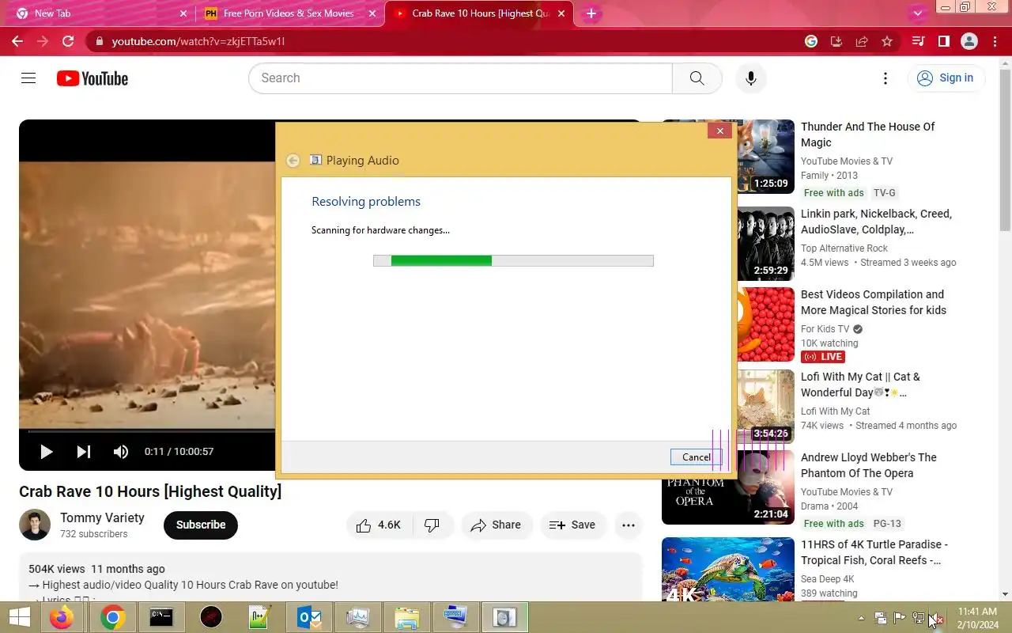Cancel the Playing Audio troubleshooter
Screen dimensions: 1012x633
coord(697,457)
